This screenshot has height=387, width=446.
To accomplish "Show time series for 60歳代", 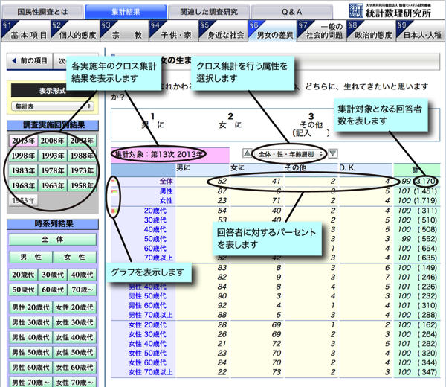I will click(53, 290).
